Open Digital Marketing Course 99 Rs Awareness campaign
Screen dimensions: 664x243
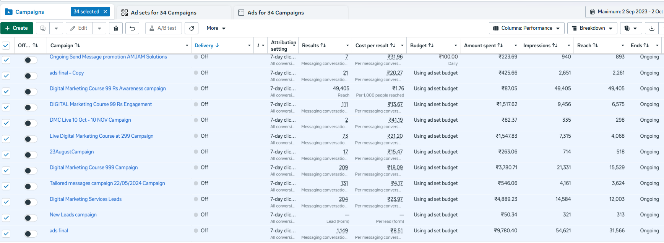coord(108,89)
